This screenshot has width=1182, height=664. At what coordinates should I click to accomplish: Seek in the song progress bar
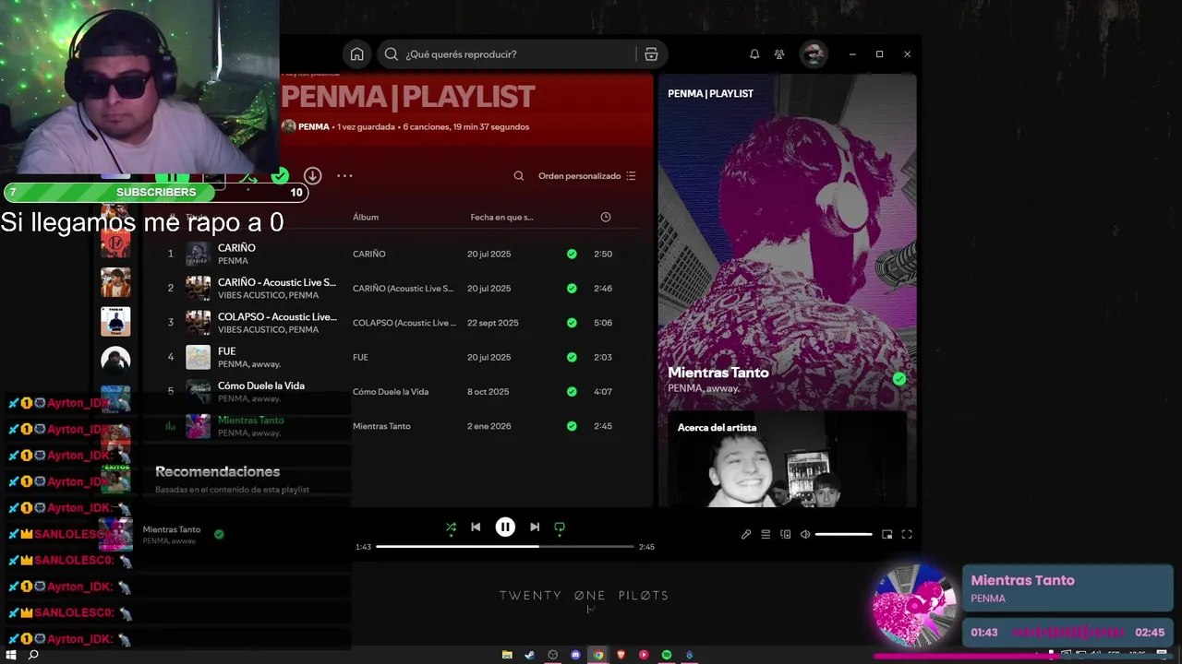pos(505,547)
